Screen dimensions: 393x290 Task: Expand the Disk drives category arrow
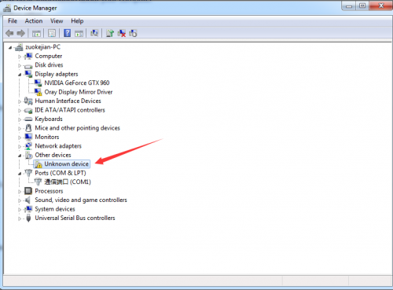tap(20, 65)
